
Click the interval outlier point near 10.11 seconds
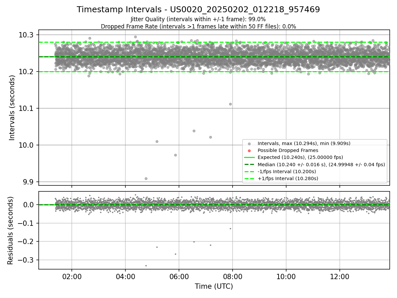230,104
